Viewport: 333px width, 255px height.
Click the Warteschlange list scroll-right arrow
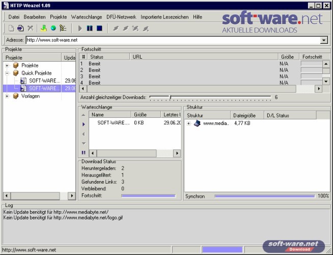coord(177,153)
